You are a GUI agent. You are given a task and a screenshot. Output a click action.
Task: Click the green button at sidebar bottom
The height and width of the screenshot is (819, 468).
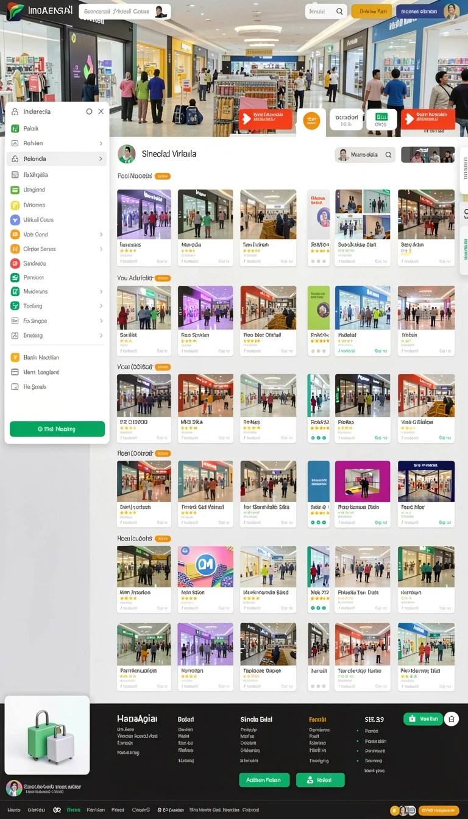click(57, 429)
